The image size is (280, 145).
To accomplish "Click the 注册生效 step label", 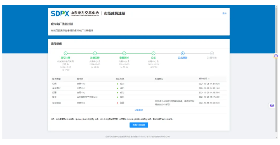I will 212,58.
